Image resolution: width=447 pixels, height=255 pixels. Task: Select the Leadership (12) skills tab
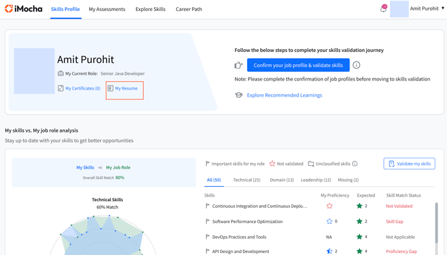316,180
